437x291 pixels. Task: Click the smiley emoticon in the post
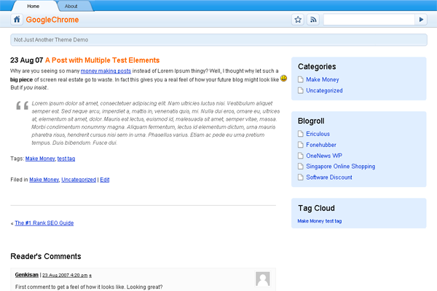coord(283,79)
